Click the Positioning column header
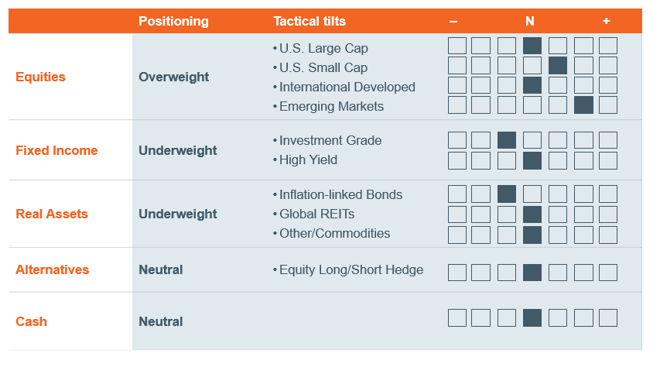This screenshot has width=660, height=367. coord(173,21)
